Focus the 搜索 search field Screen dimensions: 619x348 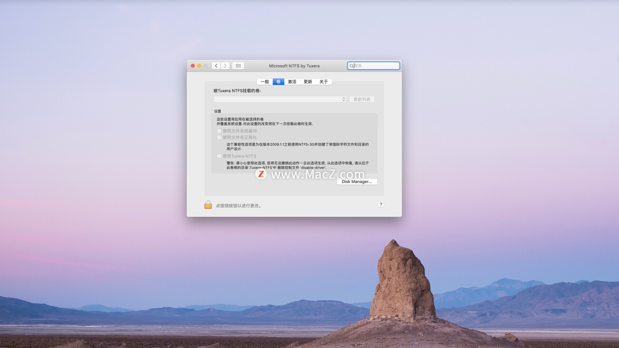pos(374,66)
